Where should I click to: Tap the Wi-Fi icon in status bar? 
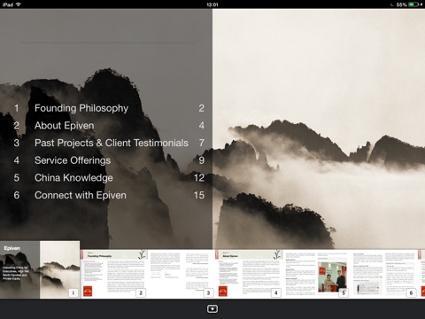(19, 4)
